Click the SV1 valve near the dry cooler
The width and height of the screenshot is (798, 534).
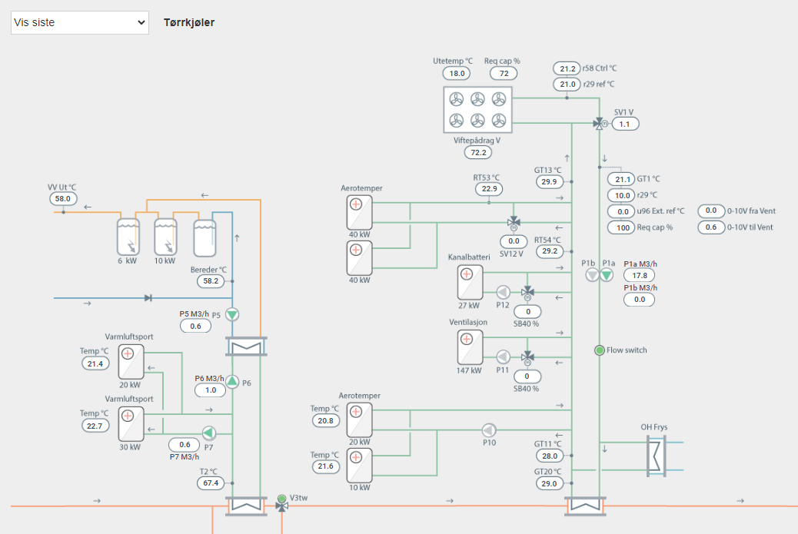click(599, 123)
